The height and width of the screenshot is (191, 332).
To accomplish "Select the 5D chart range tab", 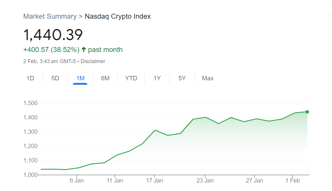I will click(55, 78).
